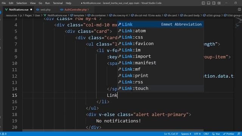Click line number 18 in gutter
Image resolution: width=242 pixels, height=136 pixels.
[14, 114]
